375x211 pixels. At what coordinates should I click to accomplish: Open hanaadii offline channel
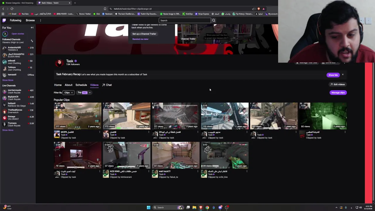[18, 75]
